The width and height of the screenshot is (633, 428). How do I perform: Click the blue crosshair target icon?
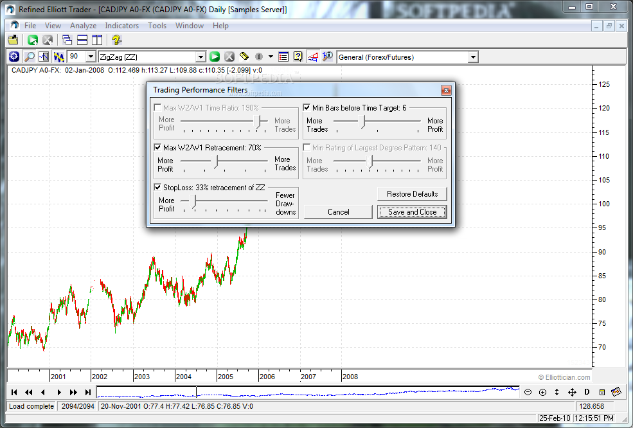[x=14, y=57]
